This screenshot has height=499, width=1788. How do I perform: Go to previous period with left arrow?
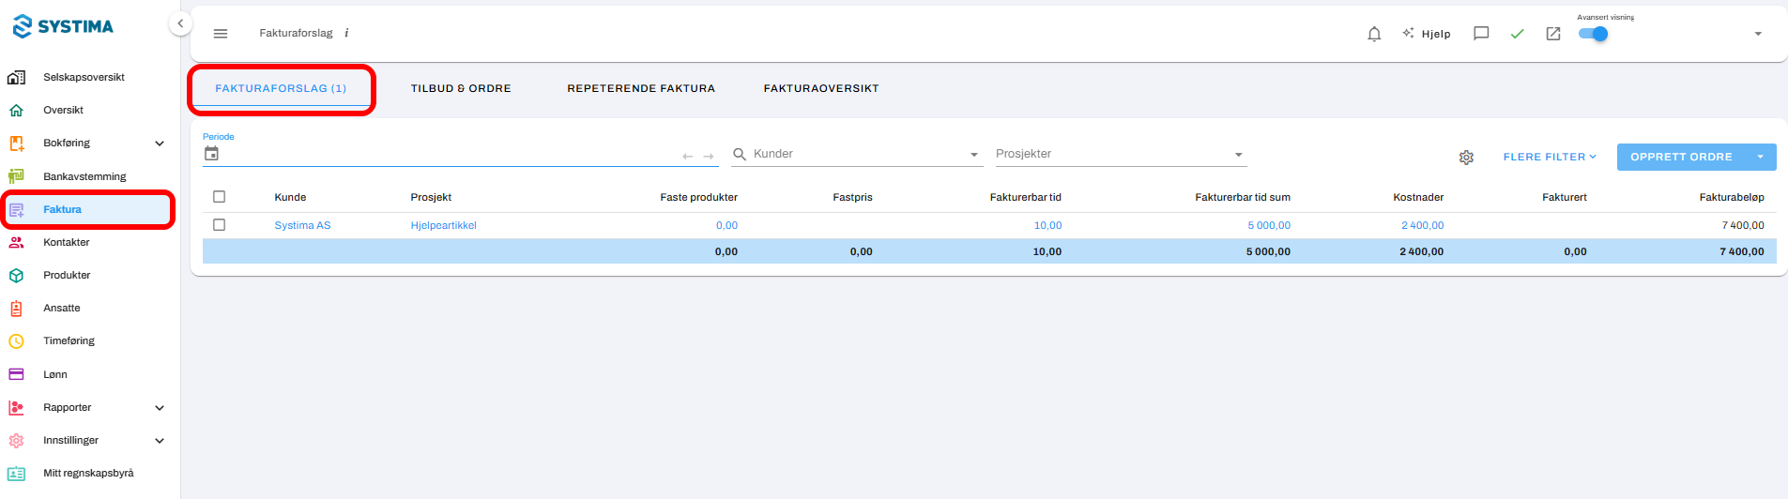(x=687, y=157)
